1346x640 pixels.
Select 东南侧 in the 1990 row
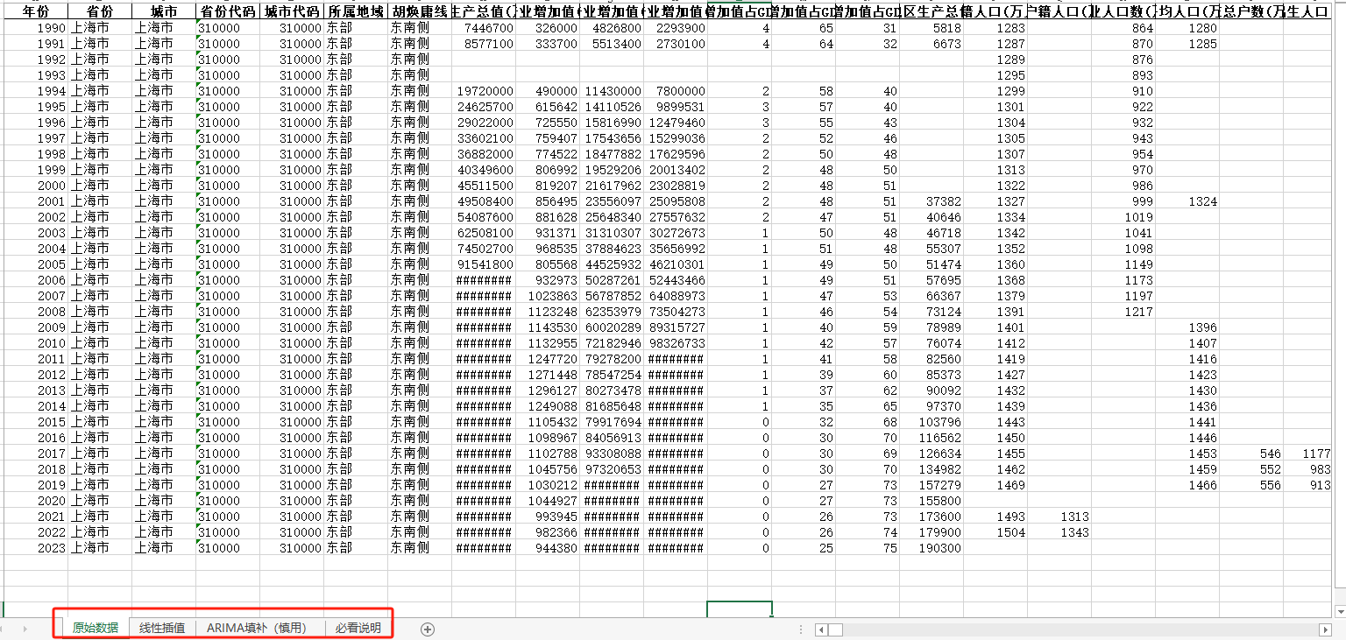tap(420, 28)
